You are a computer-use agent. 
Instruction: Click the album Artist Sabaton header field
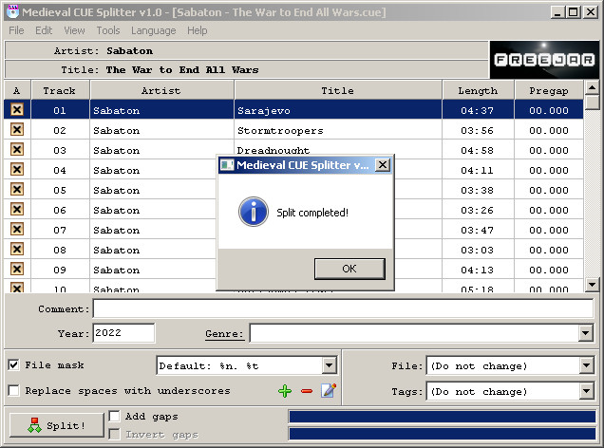point(247,50)
